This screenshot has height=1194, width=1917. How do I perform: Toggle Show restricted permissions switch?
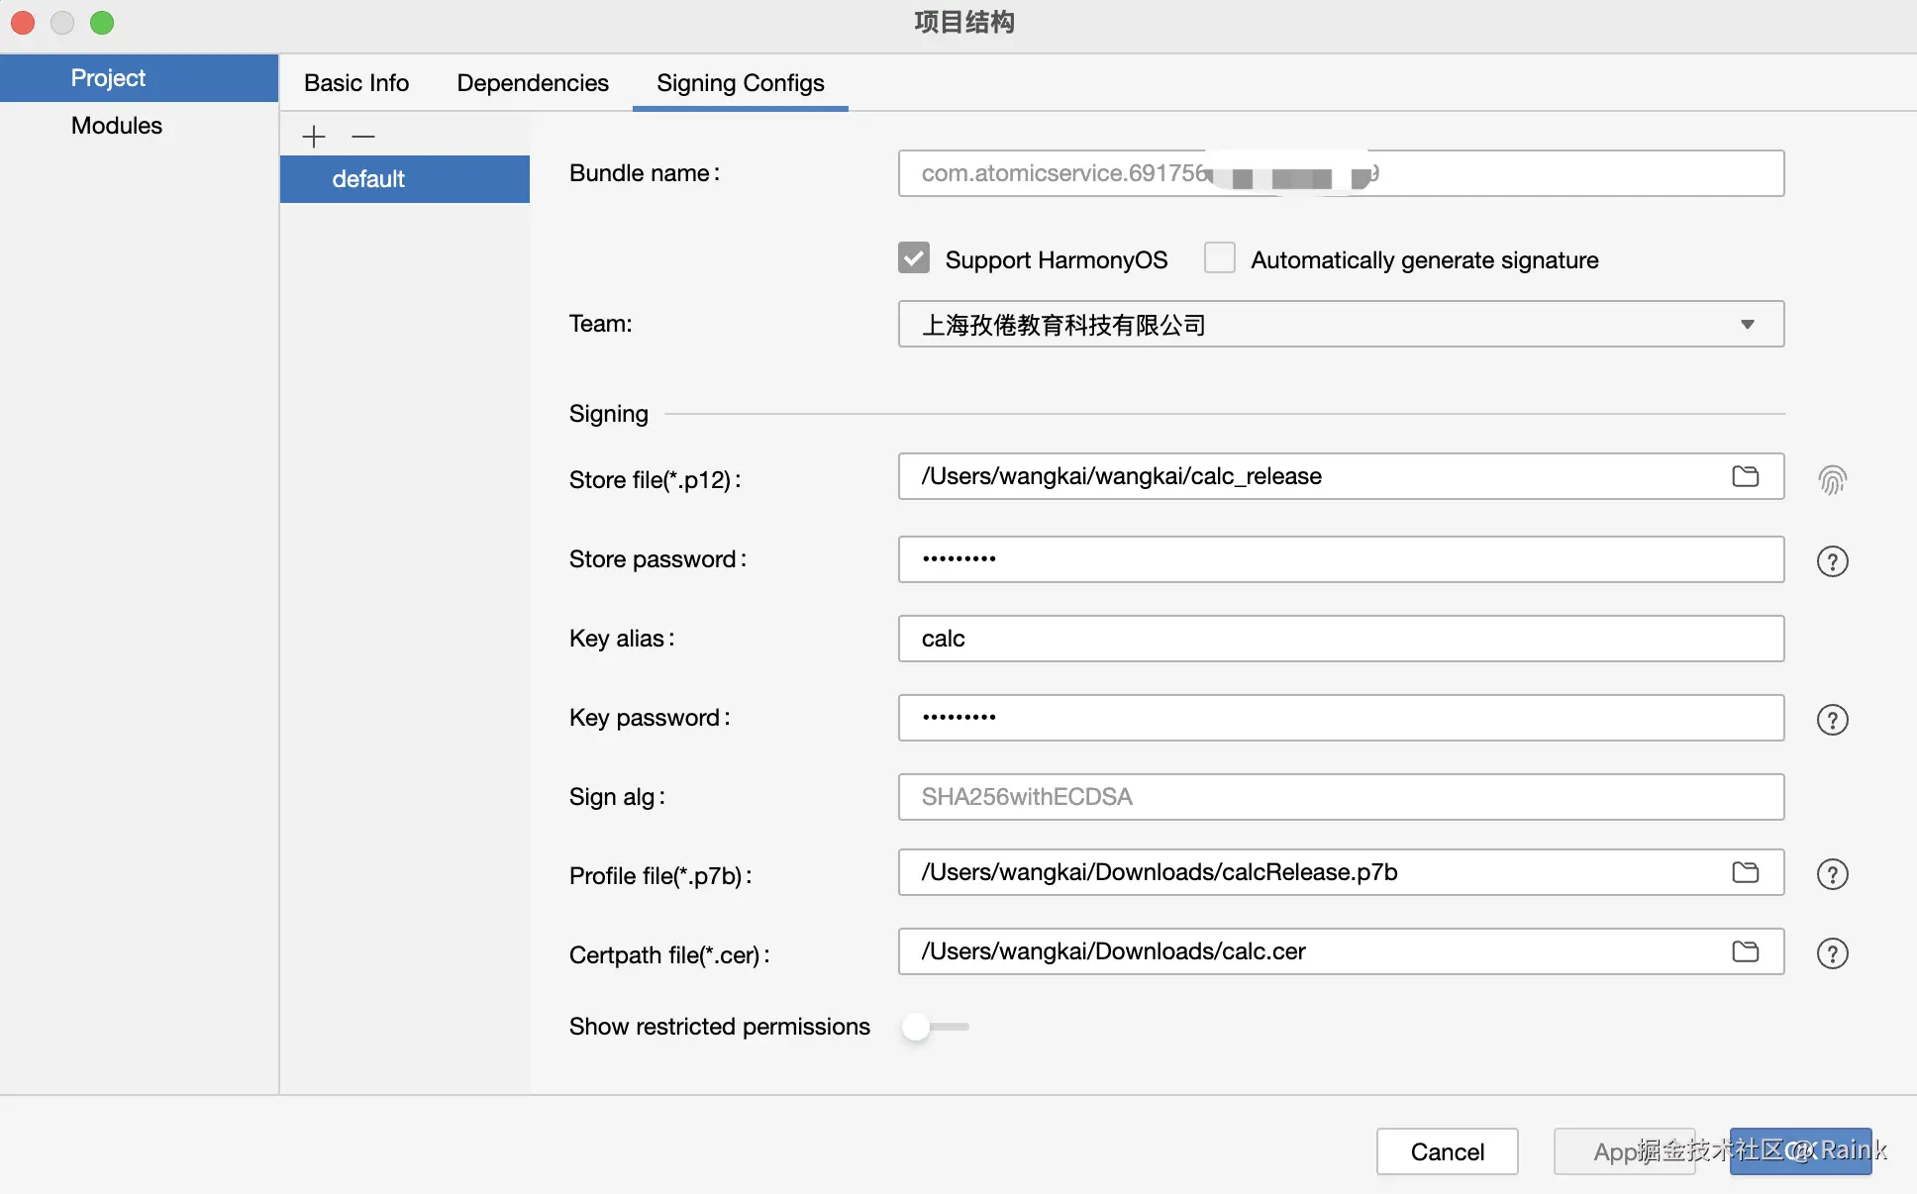point(935,1027)
